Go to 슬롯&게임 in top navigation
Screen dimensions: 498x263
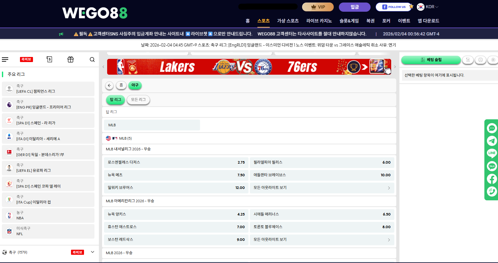[x=349, y=21]
